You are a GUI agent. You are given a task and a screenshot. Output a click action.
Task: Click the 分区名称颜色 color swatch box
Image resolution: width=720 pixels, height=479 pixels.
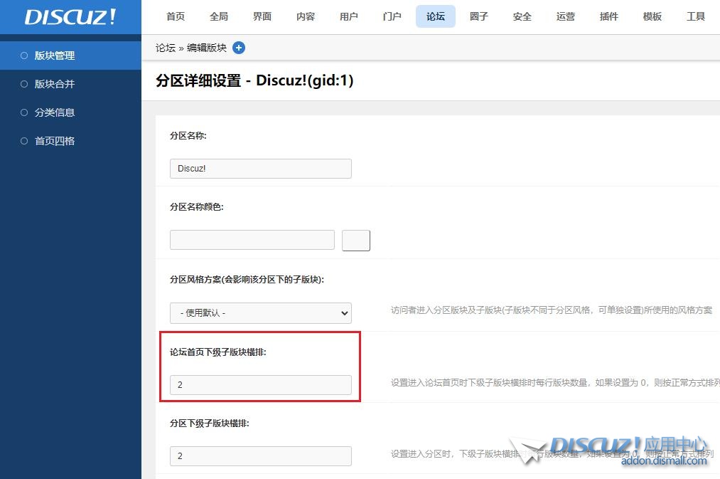[356, 241]
